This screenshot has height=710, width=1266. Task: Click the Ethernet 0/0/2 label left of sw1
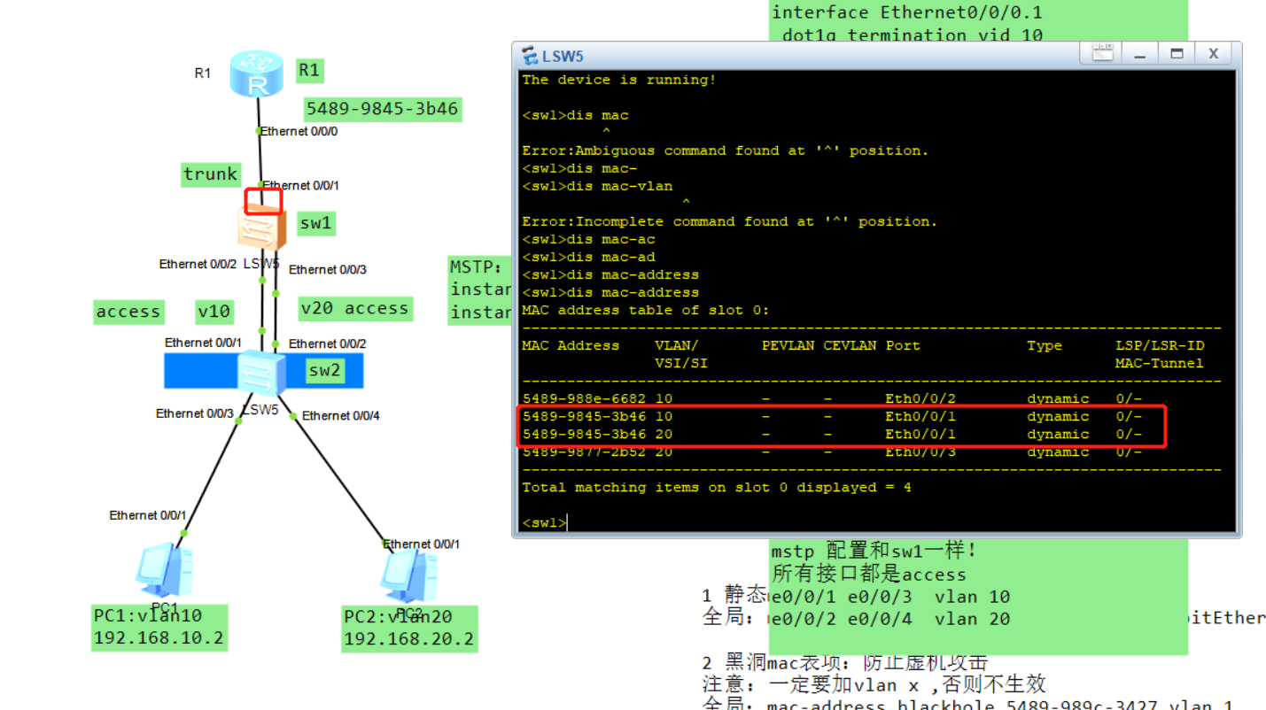198,264
